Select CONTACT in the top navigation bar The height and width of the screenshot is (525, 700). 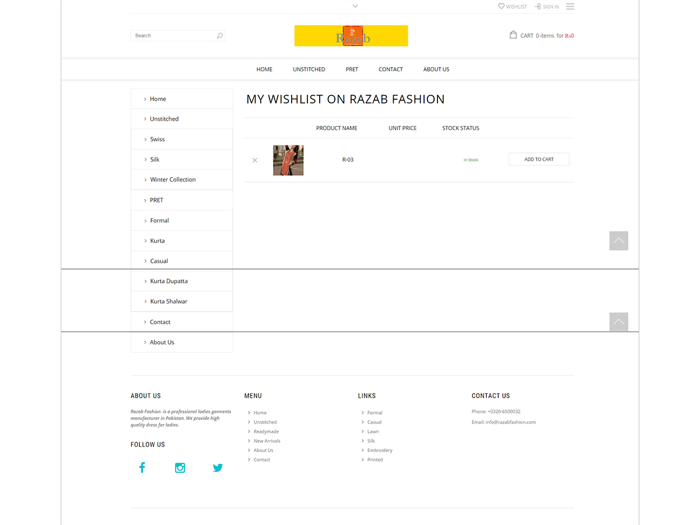[391, 69]
